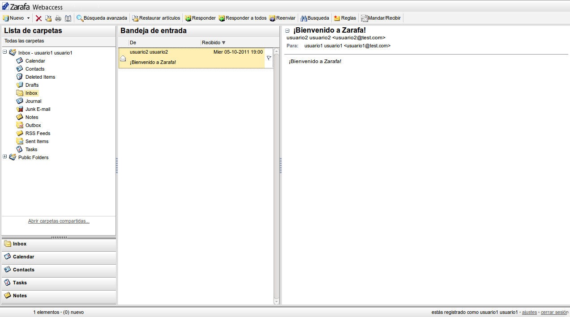This screenshot has height=317, width=570.
Task: Click the printer icon in toolbar
Action: click(58, 18)
